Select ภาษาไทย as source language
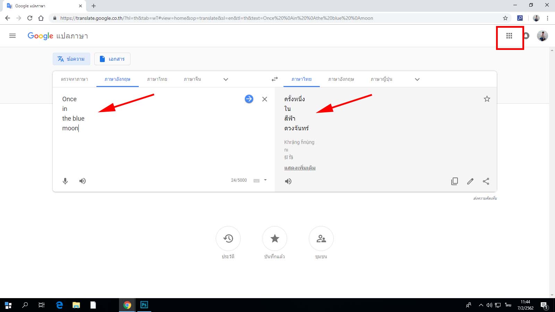 [x=157, y=79]
